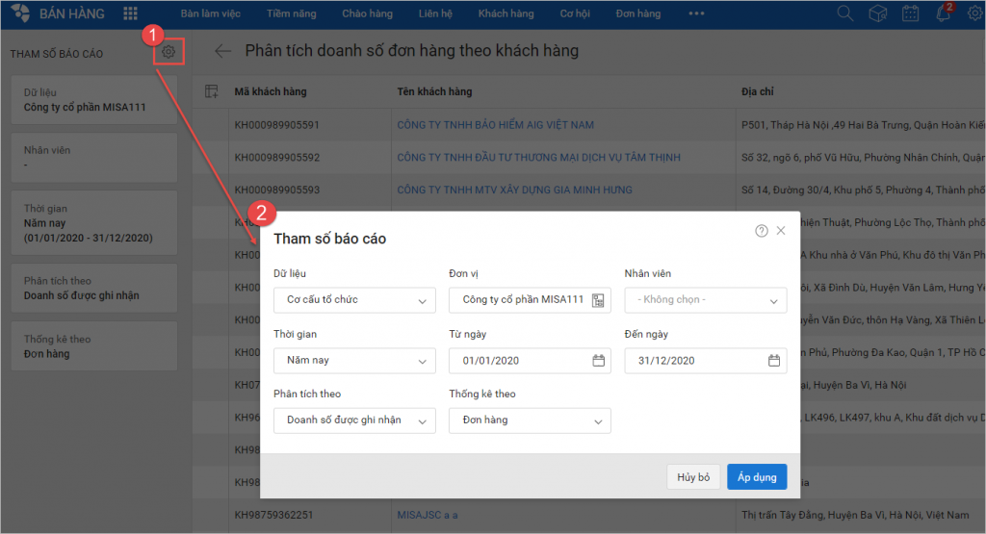Click the Thời gian parameter card
Screen dimensions: 986x534
pyautogui.click(x=93, y=223)
